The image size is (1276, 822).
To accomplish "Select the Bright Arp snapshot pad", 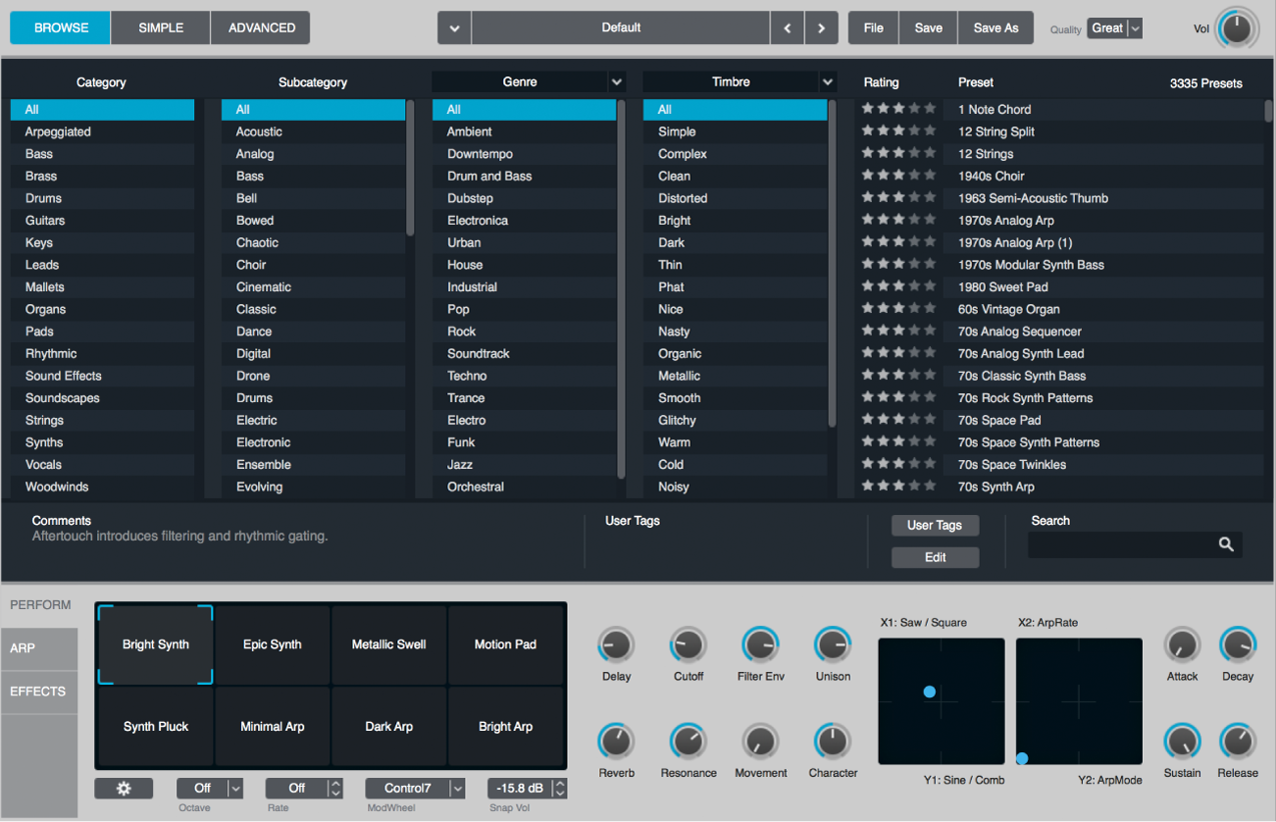I will tap(505, 727).
